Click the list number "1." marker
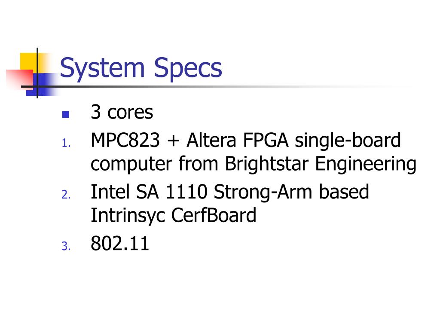The image size is (440, 330). pos(66,143)
